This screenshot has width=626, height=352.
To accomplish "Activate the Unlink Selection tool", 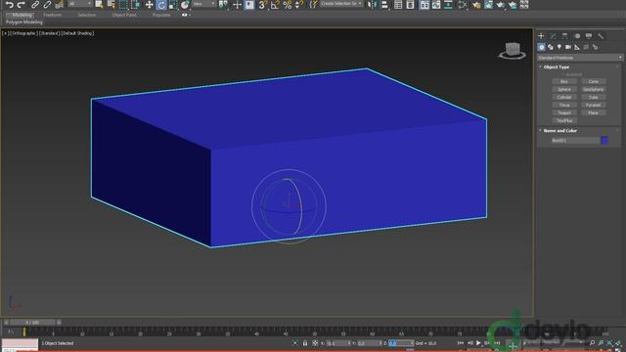I will tap(47, 5).
